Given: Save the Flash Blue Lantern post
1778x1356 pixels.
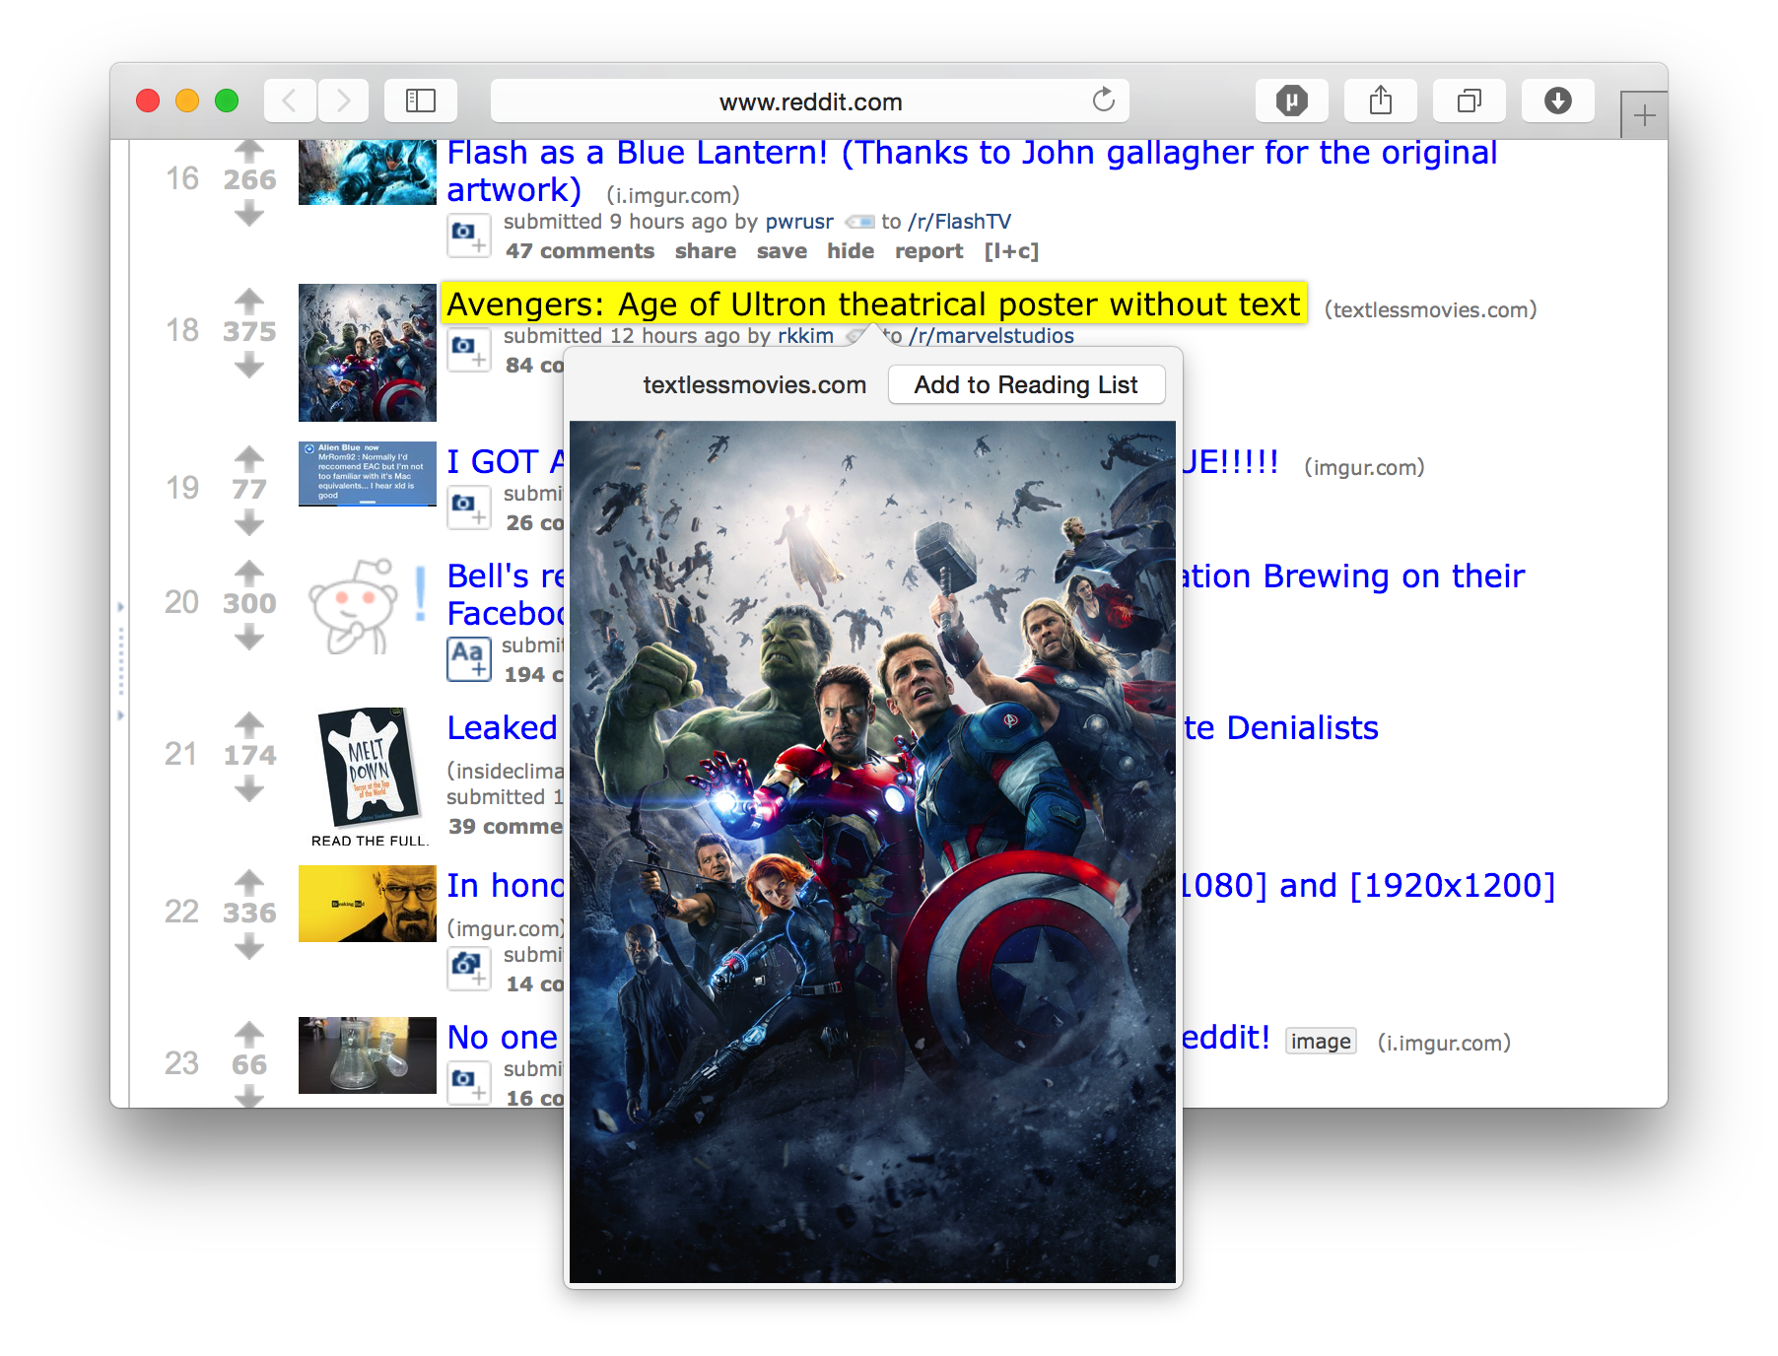Looking at the screenshot, I should (782, 251).
